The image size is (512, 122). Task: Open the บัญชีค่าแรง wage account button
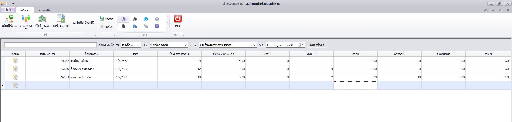click(42, 22)
